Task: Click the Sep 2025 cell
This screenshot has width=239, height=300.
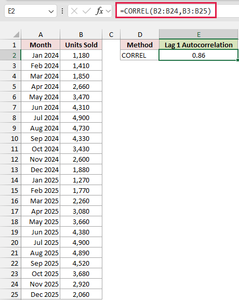Action: 41,263
